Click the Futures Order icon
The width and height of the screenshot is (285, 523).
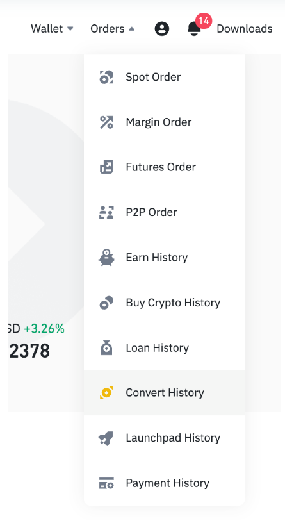click(106, 167)
